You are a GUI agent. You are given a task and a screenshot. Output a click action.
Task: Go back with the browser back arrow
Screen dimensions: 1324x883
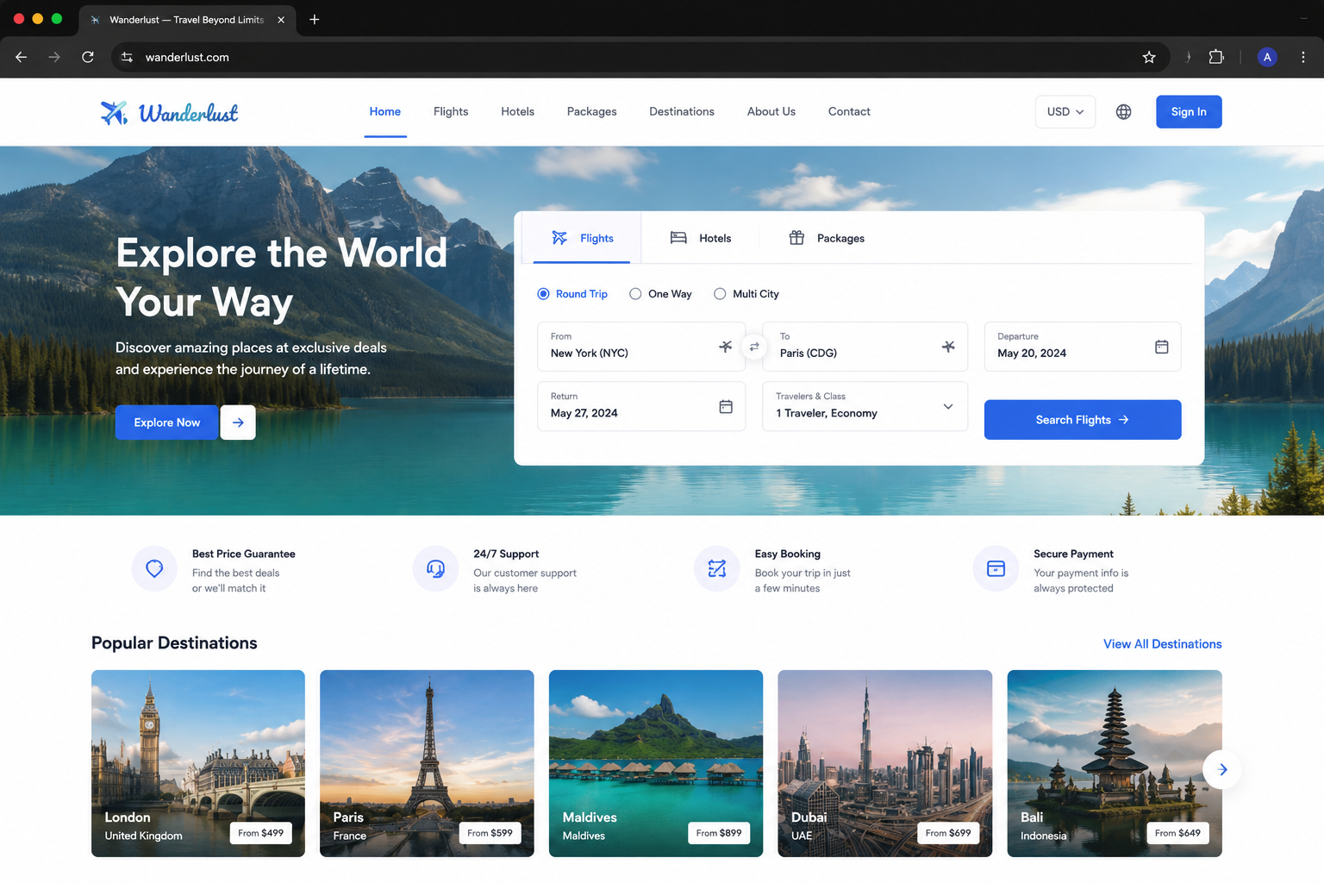coord(22,57)
